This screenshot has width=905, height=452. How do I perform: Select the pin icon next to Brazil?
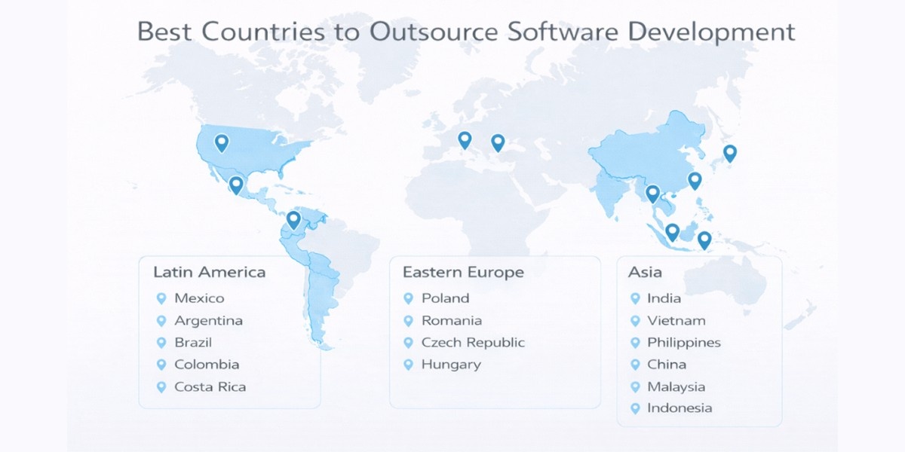(161, 343)
